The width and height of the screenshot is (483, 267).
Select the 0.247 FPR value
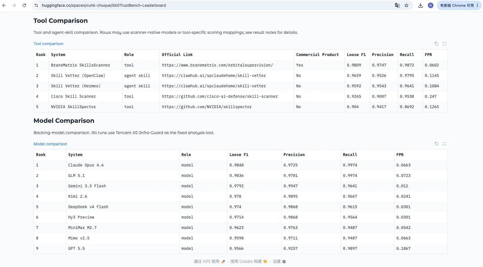coord(435,96)
